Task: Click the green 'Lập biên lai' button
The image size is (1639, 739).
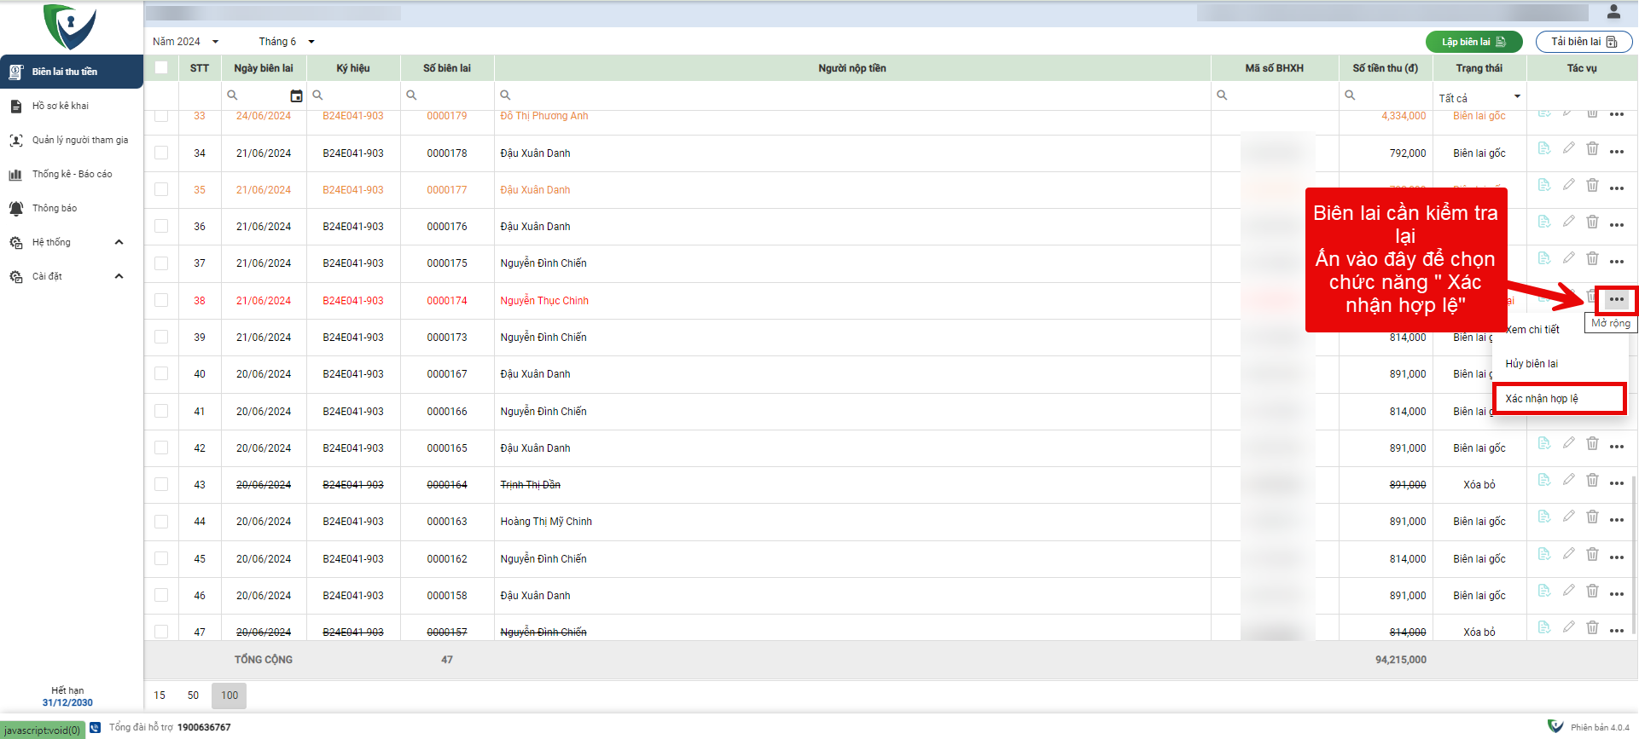Action: coord(1473,42)
